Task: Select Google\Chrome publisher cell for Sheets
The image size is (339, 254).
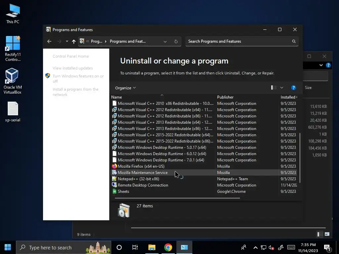Action: (231, 191)
